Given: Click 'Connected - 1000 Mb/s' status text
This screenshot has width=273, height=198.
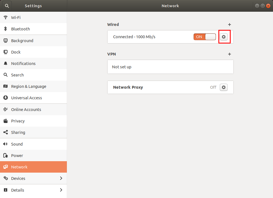Looking at the screenshot, I should click(134, 37).
